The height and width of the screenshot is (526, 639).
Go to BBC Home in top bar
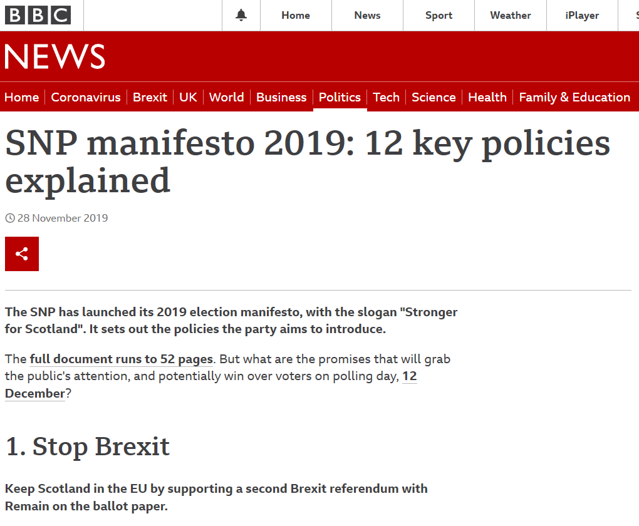click(296, 15)
